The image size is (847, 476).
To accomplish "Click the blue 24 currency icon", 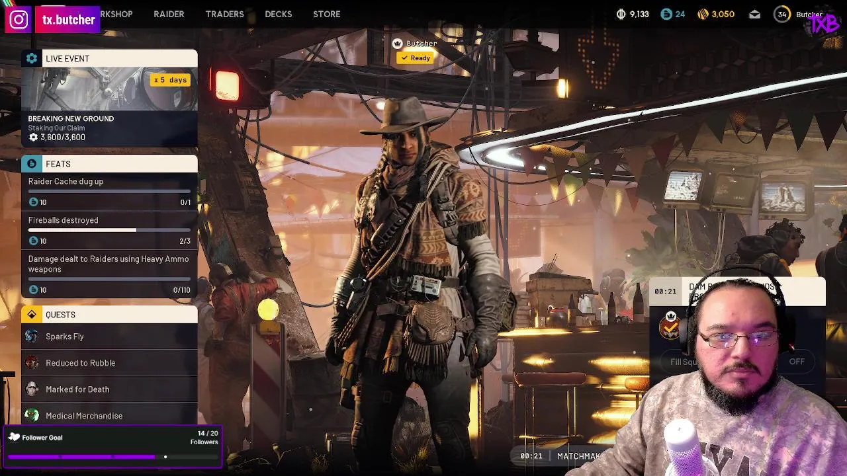I will pos(666,14).
